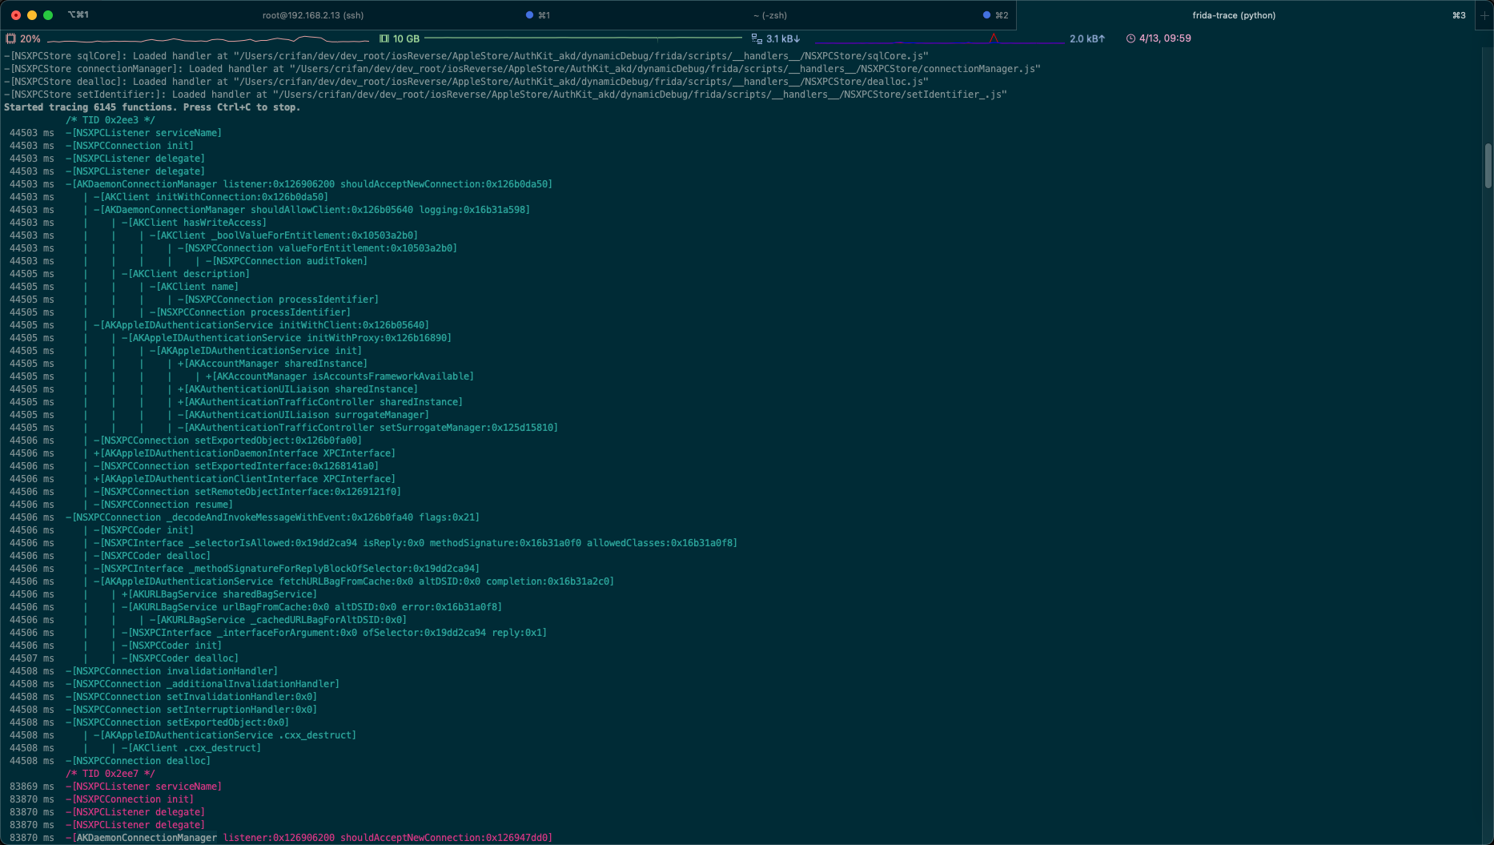Click the '-[NSXPCConnection auditToken]' line
Viewport: 1494px width, 845px height.
tap(287, 261)
